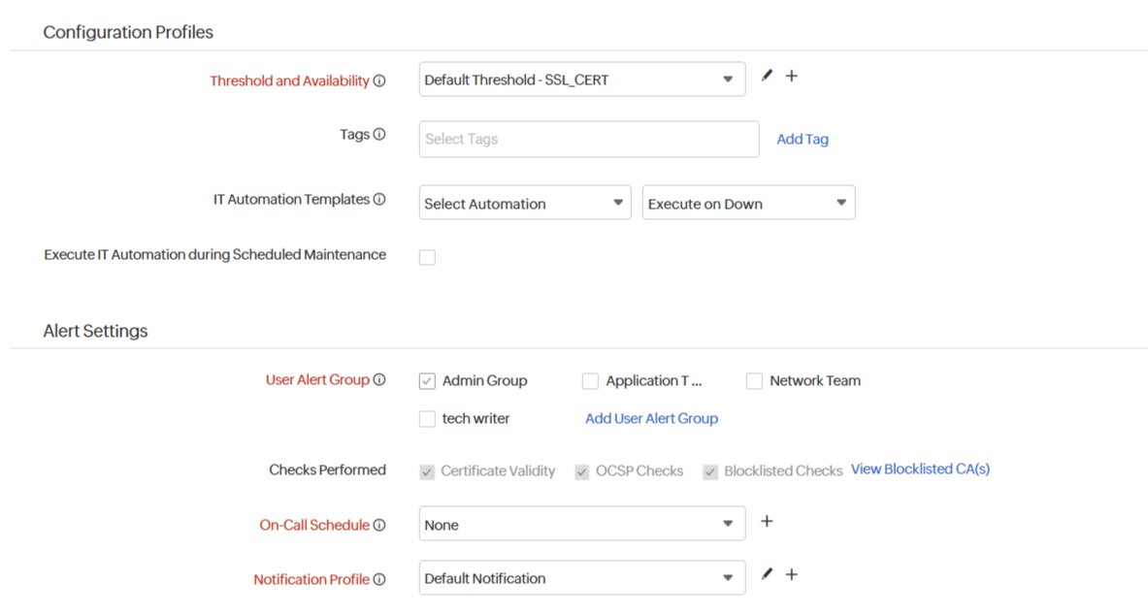Screen dimensions: 1148x615
Task: Uncheck the Admin Group checkbox
Action: pos(427,381)
